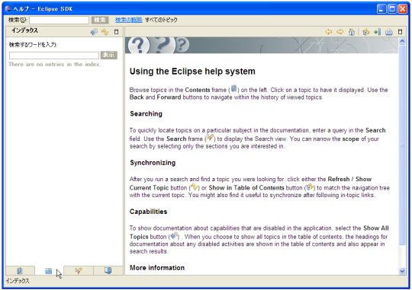Click 'There are no entries in the index' text

point(54,64)
